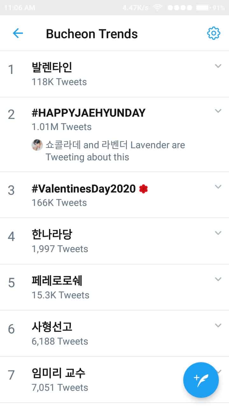Tap the red rose emoji beside #ValentinesDay2020
The width and height of the screenshot is (229, 408).
tap(143, 189)
